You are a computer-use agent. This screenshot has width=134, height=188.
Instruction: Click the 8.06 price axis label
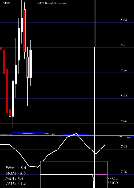pos(124,121)
